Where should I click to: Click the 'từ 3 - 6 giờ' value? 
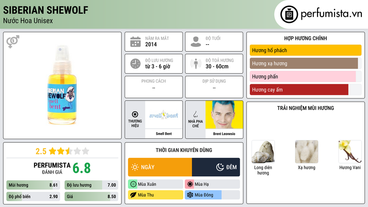point(158,66)
